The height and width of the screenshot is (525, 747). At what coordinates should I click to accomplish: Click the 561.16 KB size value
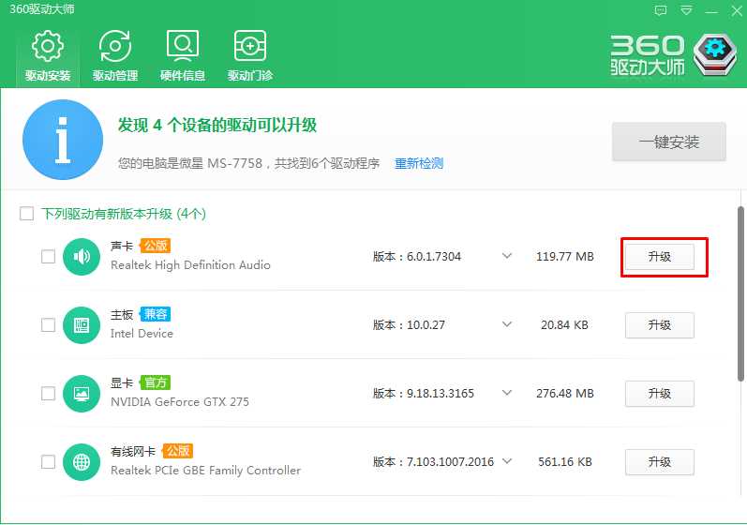[x=565, y=461]
